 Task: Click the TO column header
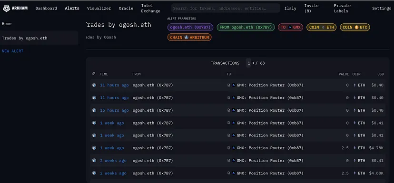point(229,74)
